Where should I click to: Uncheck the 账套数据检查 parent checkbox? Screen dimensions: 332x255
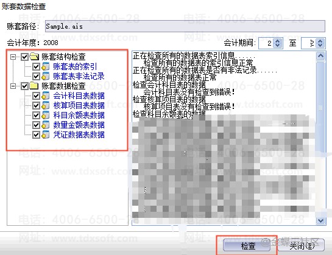24,86
